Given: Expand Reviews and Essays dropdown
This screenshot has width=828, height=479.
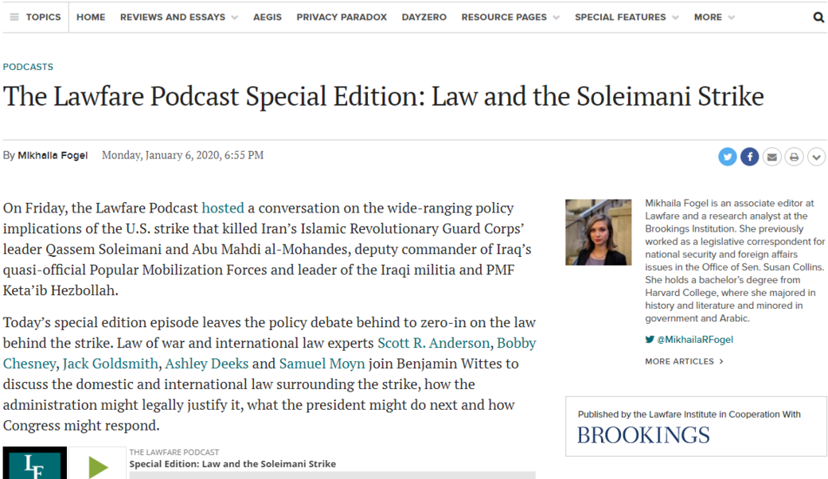Looking at the screenshot, I should coord(178,17).
